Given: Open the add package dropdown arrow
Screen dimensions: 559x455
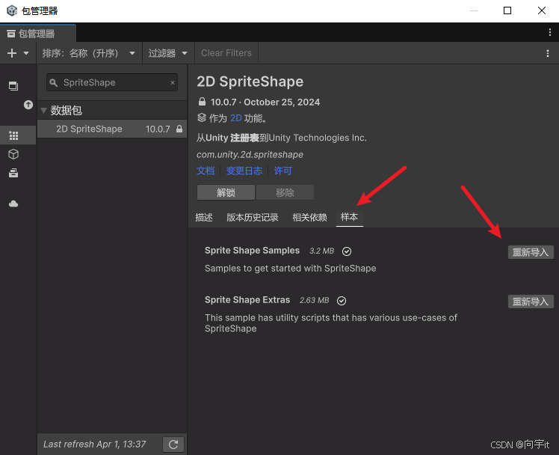Looking at the screenshot, I should pos(26,53).
